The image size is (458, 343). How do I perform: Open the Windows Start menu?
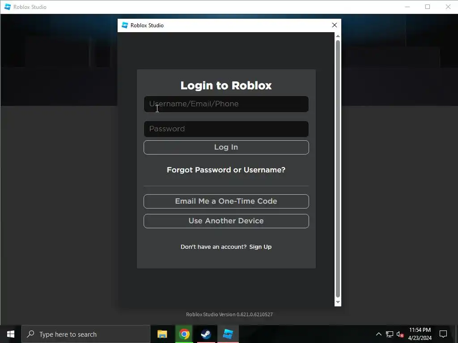(11, 334)
